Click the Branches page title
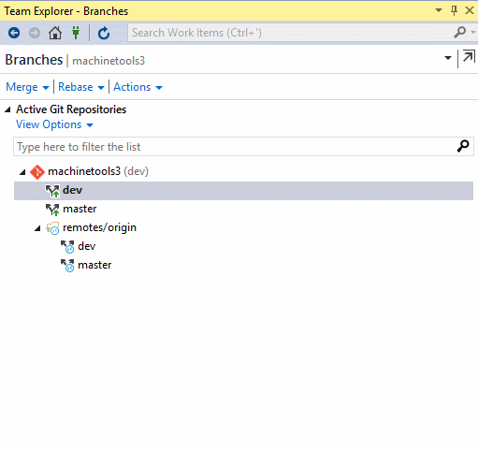The height and width of the screenshot is (451, 478). pos(34,60)
